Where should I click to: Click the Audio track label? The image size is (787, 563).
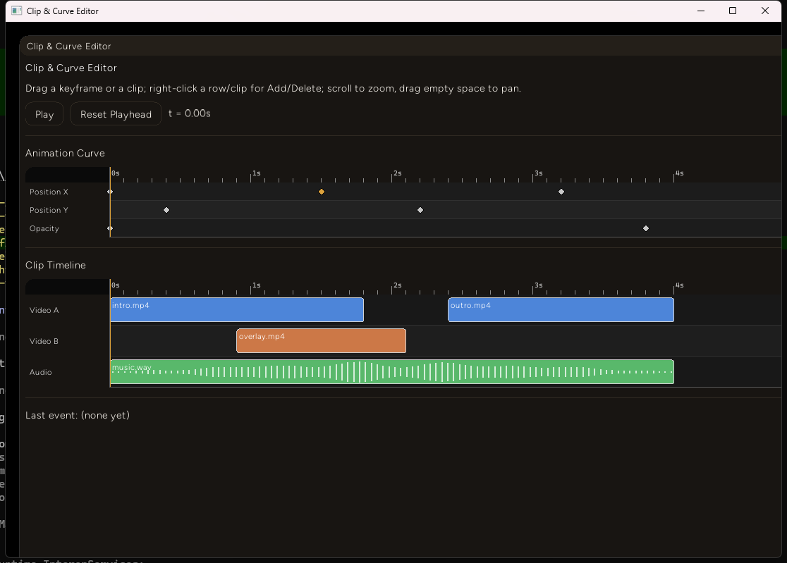[41, 372]
